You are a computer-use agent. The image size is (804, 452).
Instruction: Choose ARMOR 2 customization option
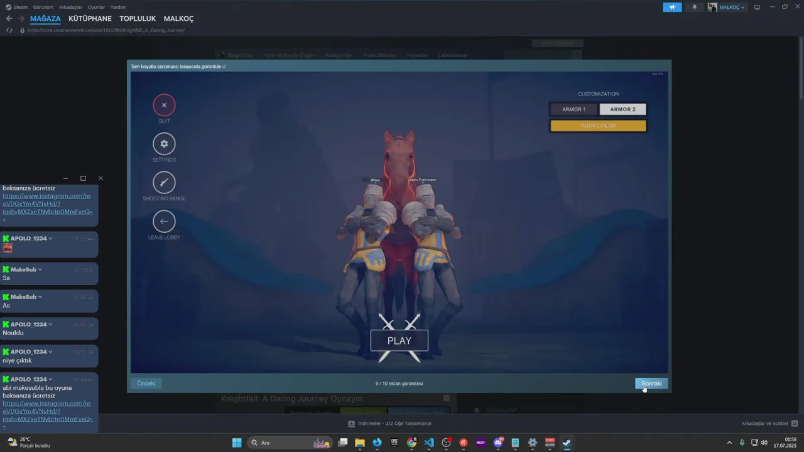coord(622,109)
